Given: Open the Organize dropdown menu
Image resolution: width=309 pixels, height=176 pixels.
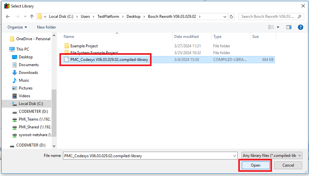Looking at the screenshot, I should [17, 27].
